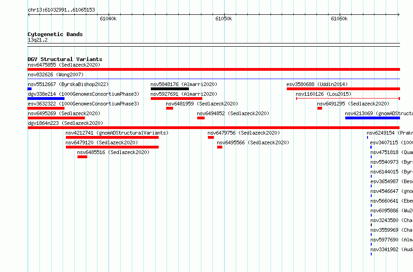Click the small red nsv6495566 bar

pyautogui.click(x=219, y=147)
